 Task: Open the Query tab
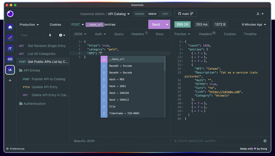(x=119, y=34)
